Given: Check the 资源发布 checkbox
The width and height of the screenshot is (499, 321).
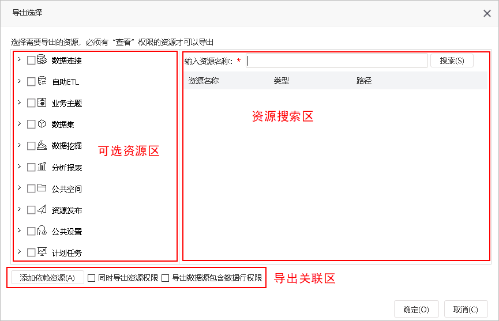Looking at the screenshot, I should pyautogui.click(x=31, y=210).
